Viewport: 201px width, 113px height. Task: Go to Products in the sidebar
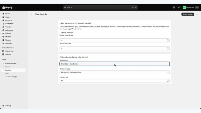click(9, 20)
